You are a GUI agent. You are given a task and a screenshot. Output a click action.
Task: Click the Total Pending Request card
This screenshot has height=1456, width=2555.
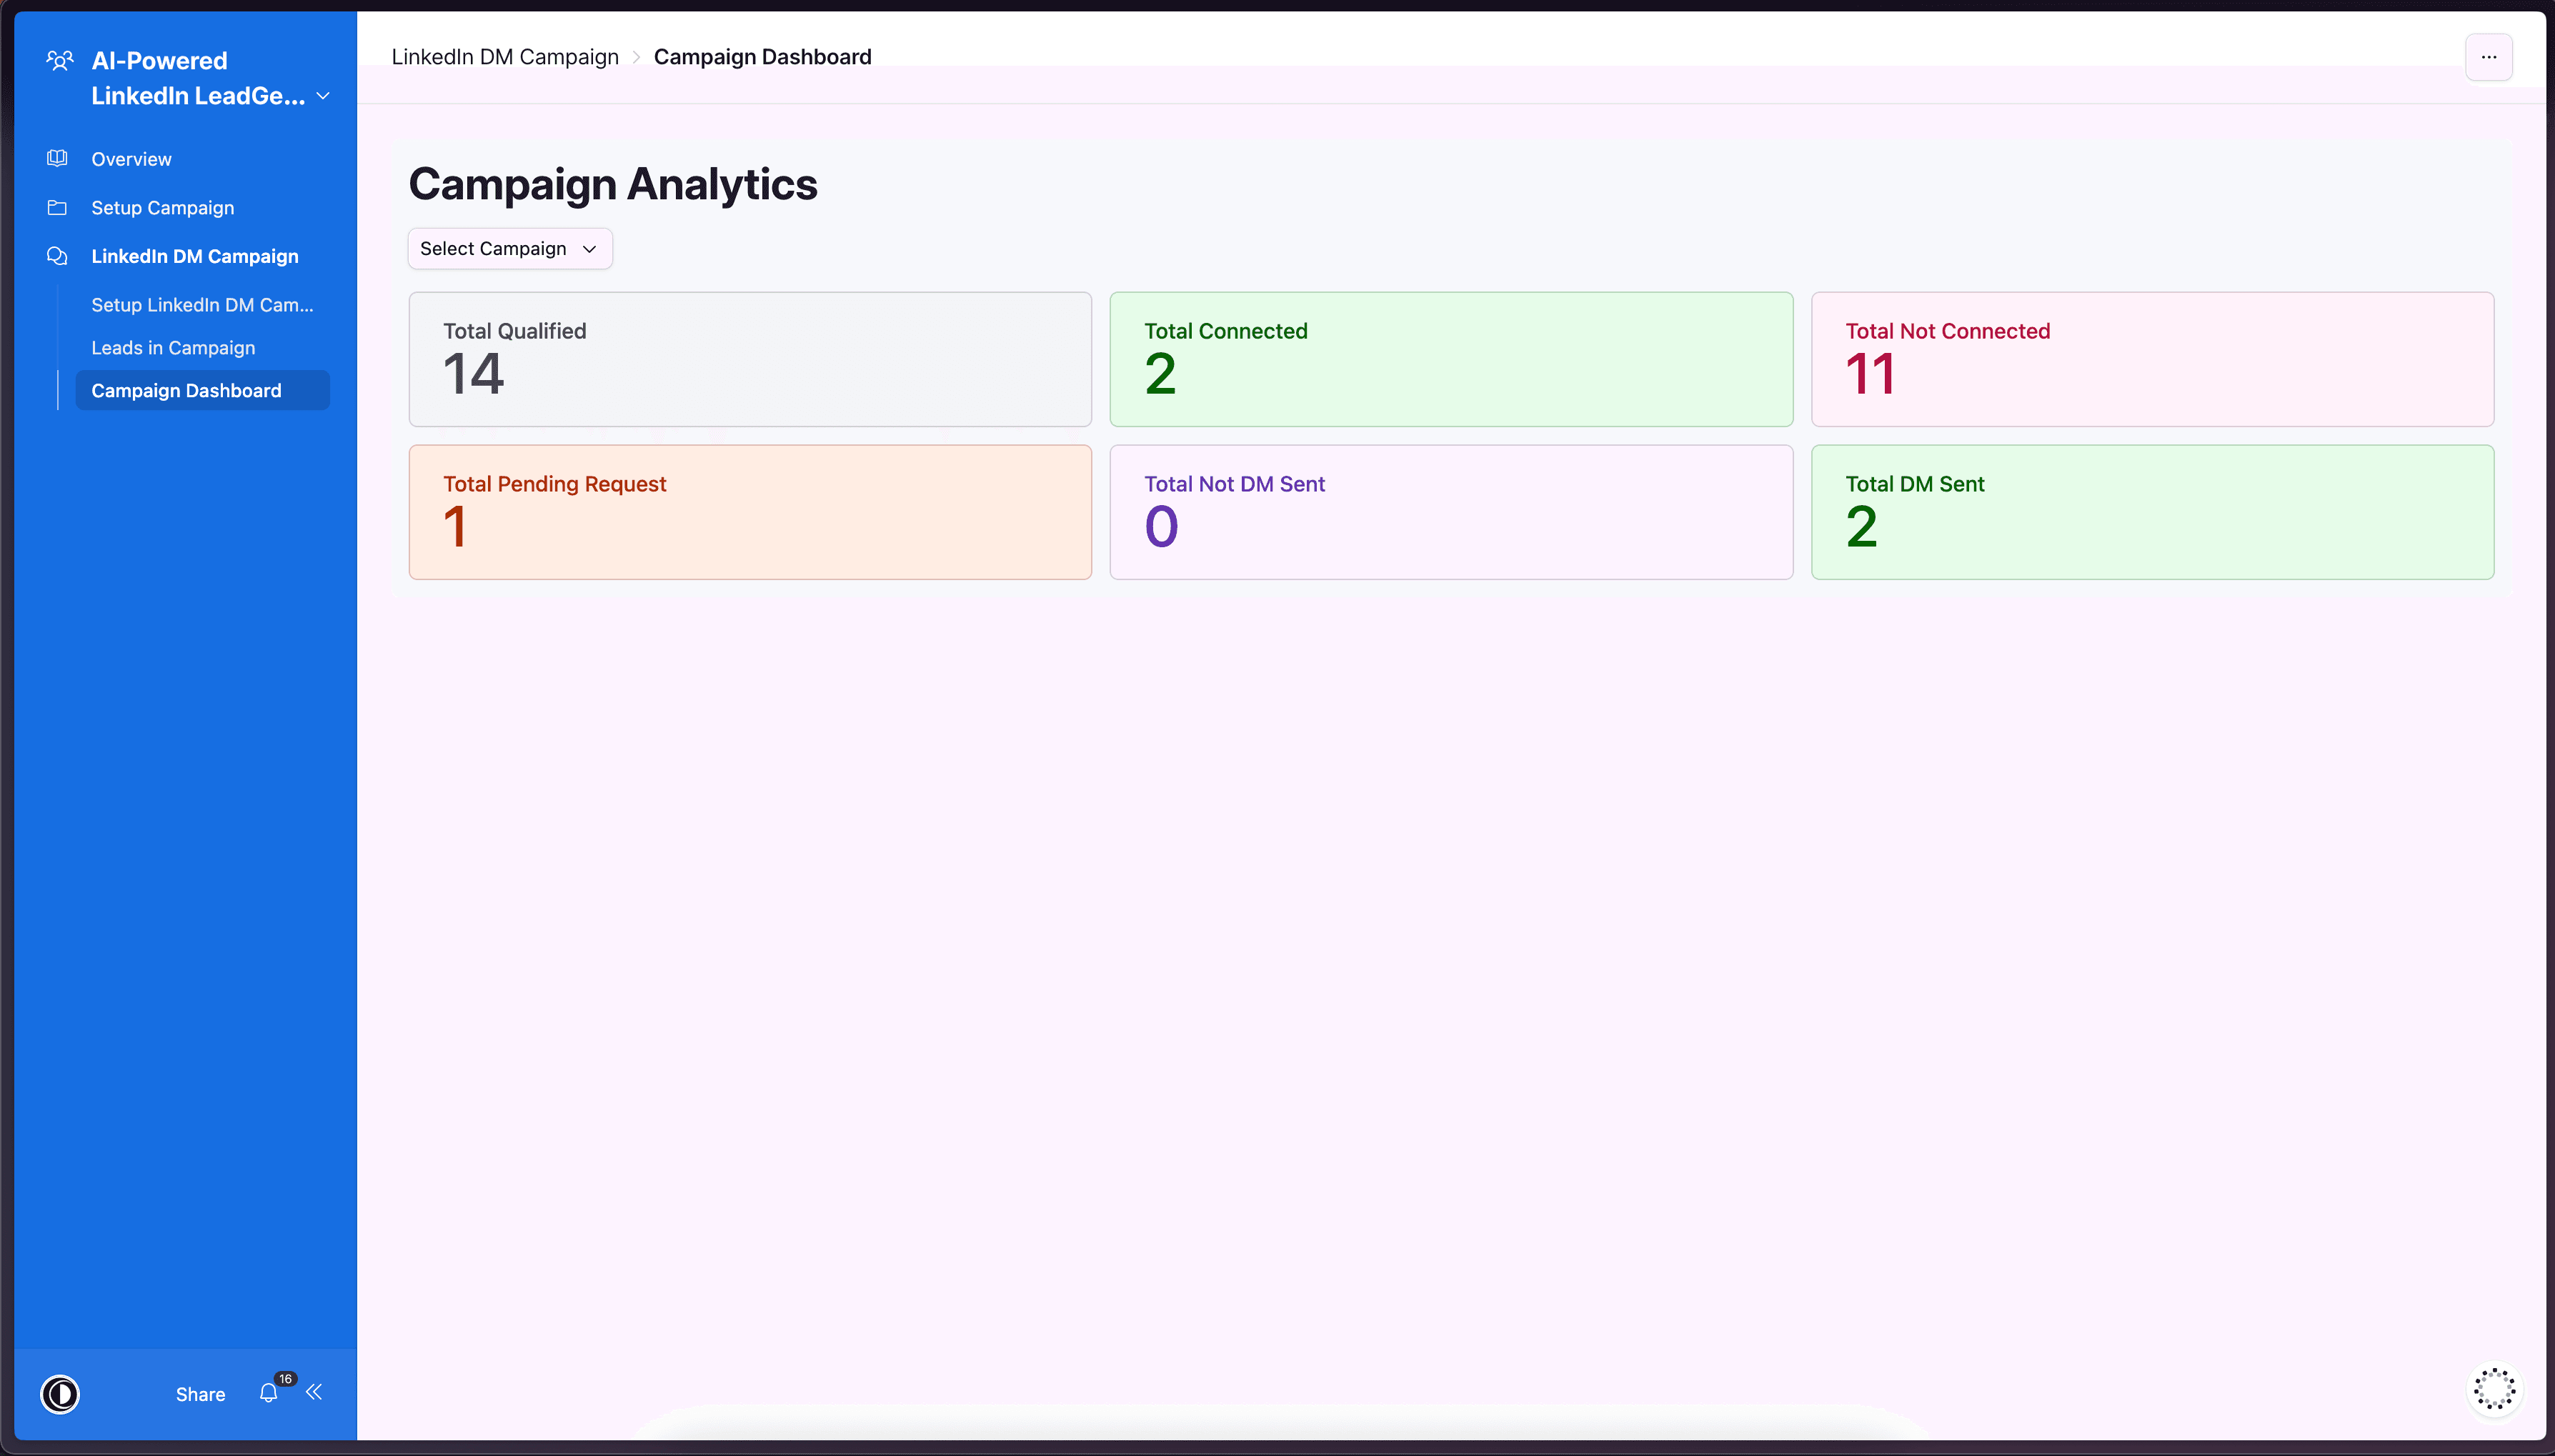coord(750,512)
